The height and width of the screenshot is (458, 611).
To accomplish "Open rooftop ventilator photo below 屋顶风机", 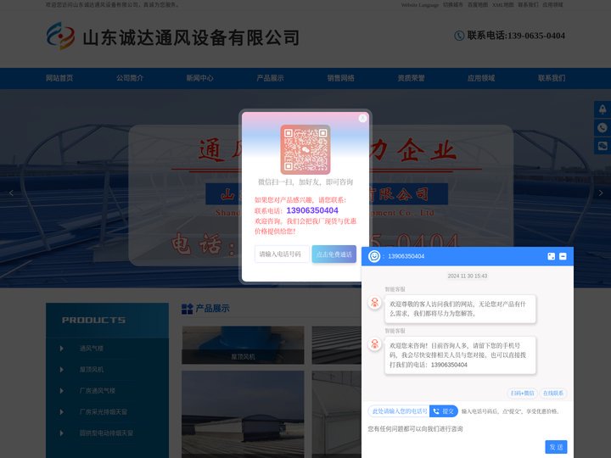I will coord(243,414).
